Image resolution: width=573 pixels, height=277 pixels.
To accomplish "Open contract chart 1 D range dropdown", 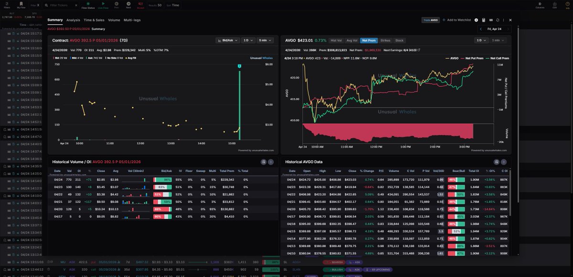I will tap(247, 41).
